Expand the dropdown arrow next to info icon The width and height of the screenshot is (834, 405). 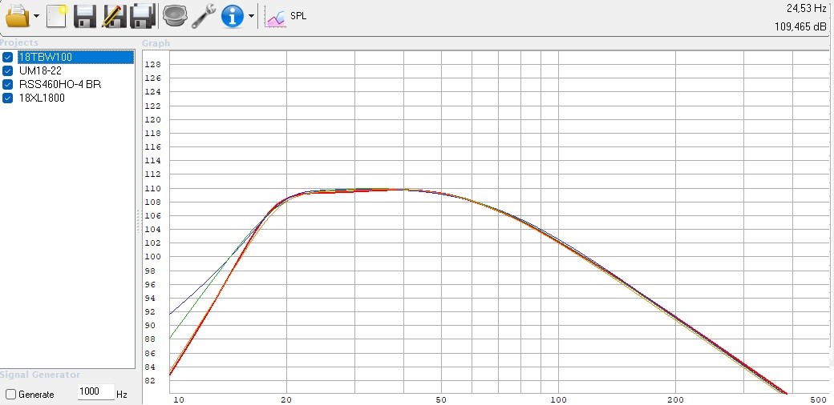coord(251,16)
